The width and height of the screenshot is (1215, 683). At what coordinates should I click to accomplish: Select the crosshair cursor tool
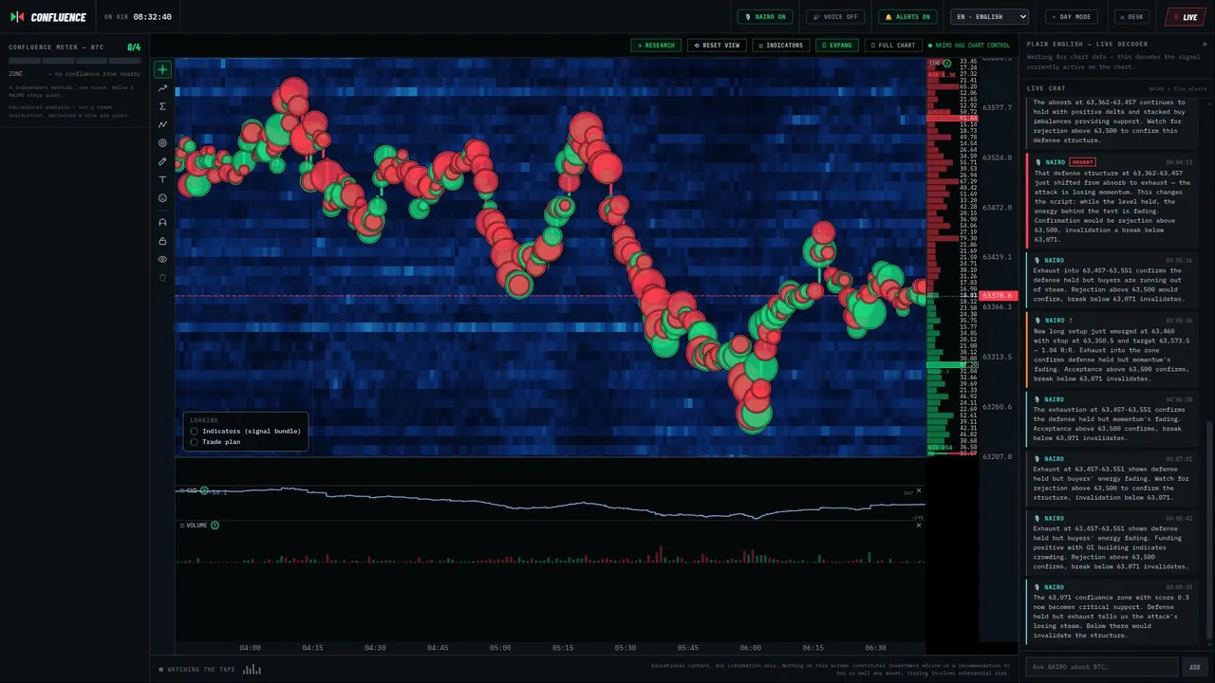coord(162,69)
